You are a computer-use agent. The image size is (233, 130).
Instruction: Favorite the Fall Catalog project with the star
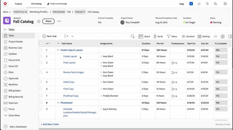click(x=39, y=21)
